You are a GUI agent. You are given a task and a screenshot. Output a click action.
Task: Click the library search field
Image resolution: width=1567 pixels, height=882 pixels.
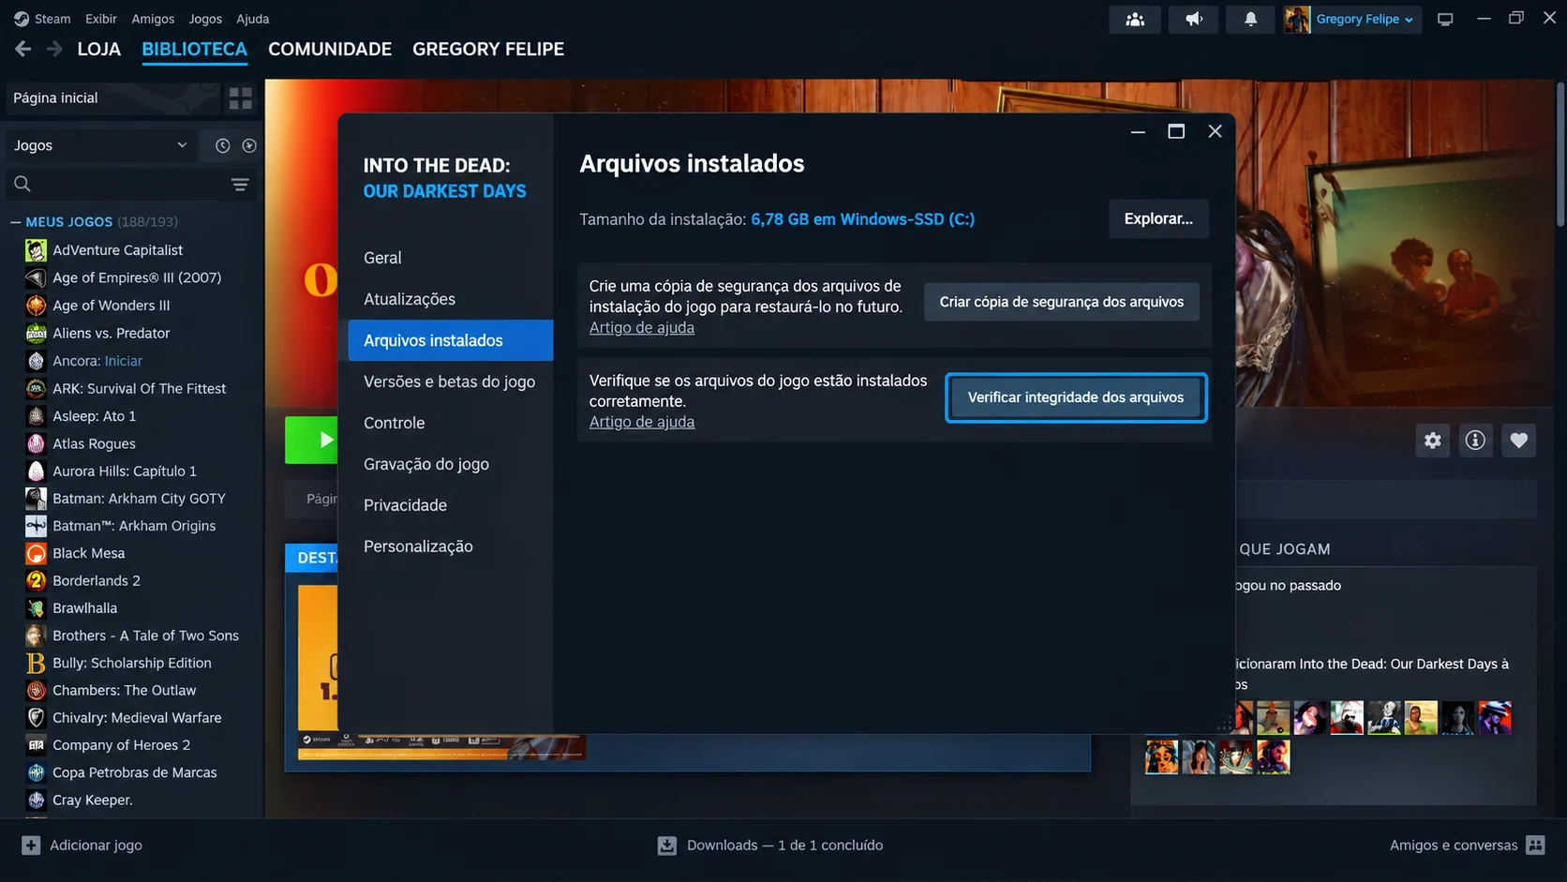coord(129,184)
